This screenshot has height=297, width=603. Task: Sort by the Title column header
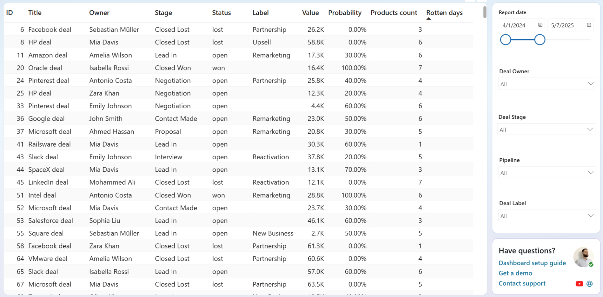35,13
